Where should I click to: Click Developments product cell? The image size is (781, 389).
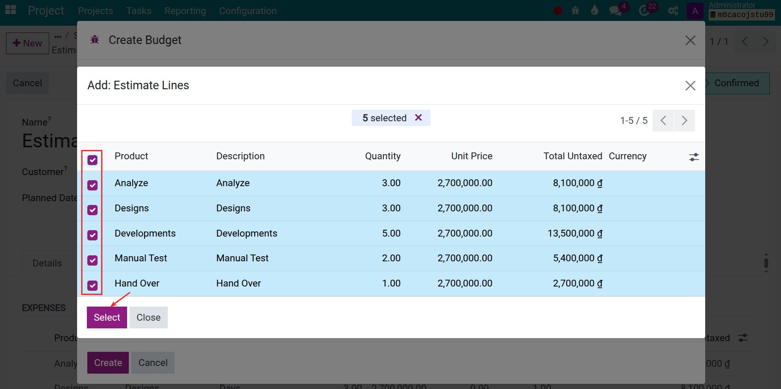tap(145, 233)
